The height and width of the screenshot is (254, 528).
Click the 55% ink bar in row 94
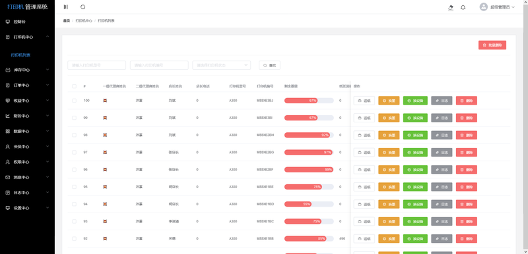click(x=309, y=204)
